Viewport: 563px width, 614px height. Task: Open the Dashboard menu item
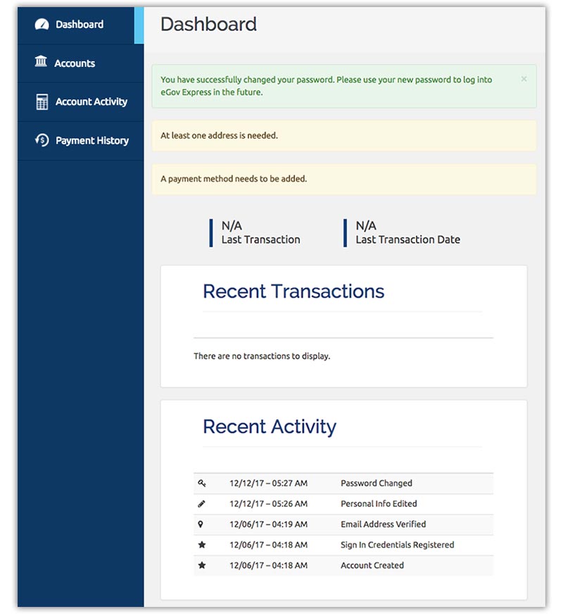tap(81, 25)
